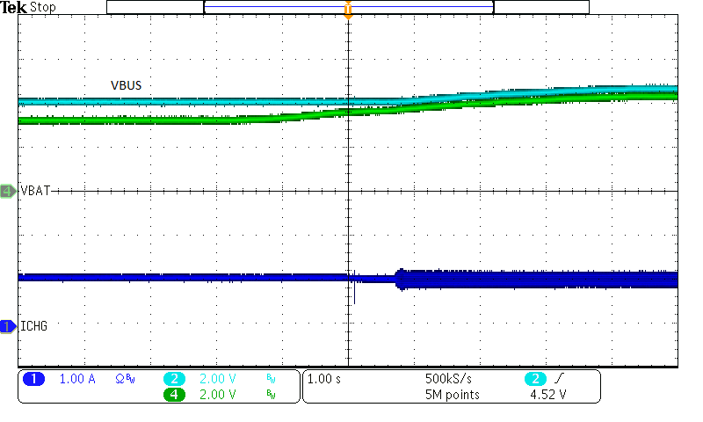Click the rising edge trigger slope icon
This screenshot has height=422, width=703.
click(562, 379)
